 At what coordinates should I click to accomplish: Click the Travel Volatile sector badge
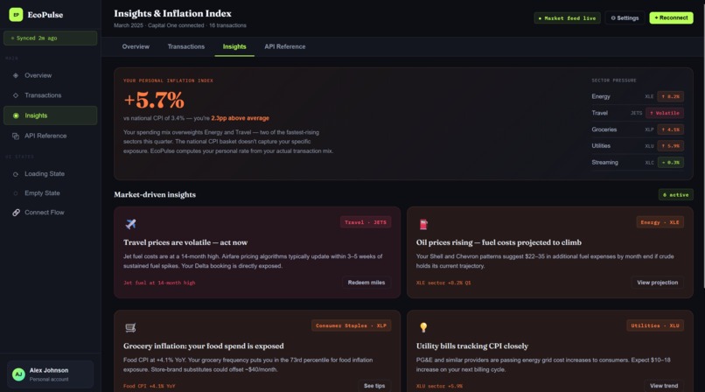pyautogui.click(x=665, y=113)
